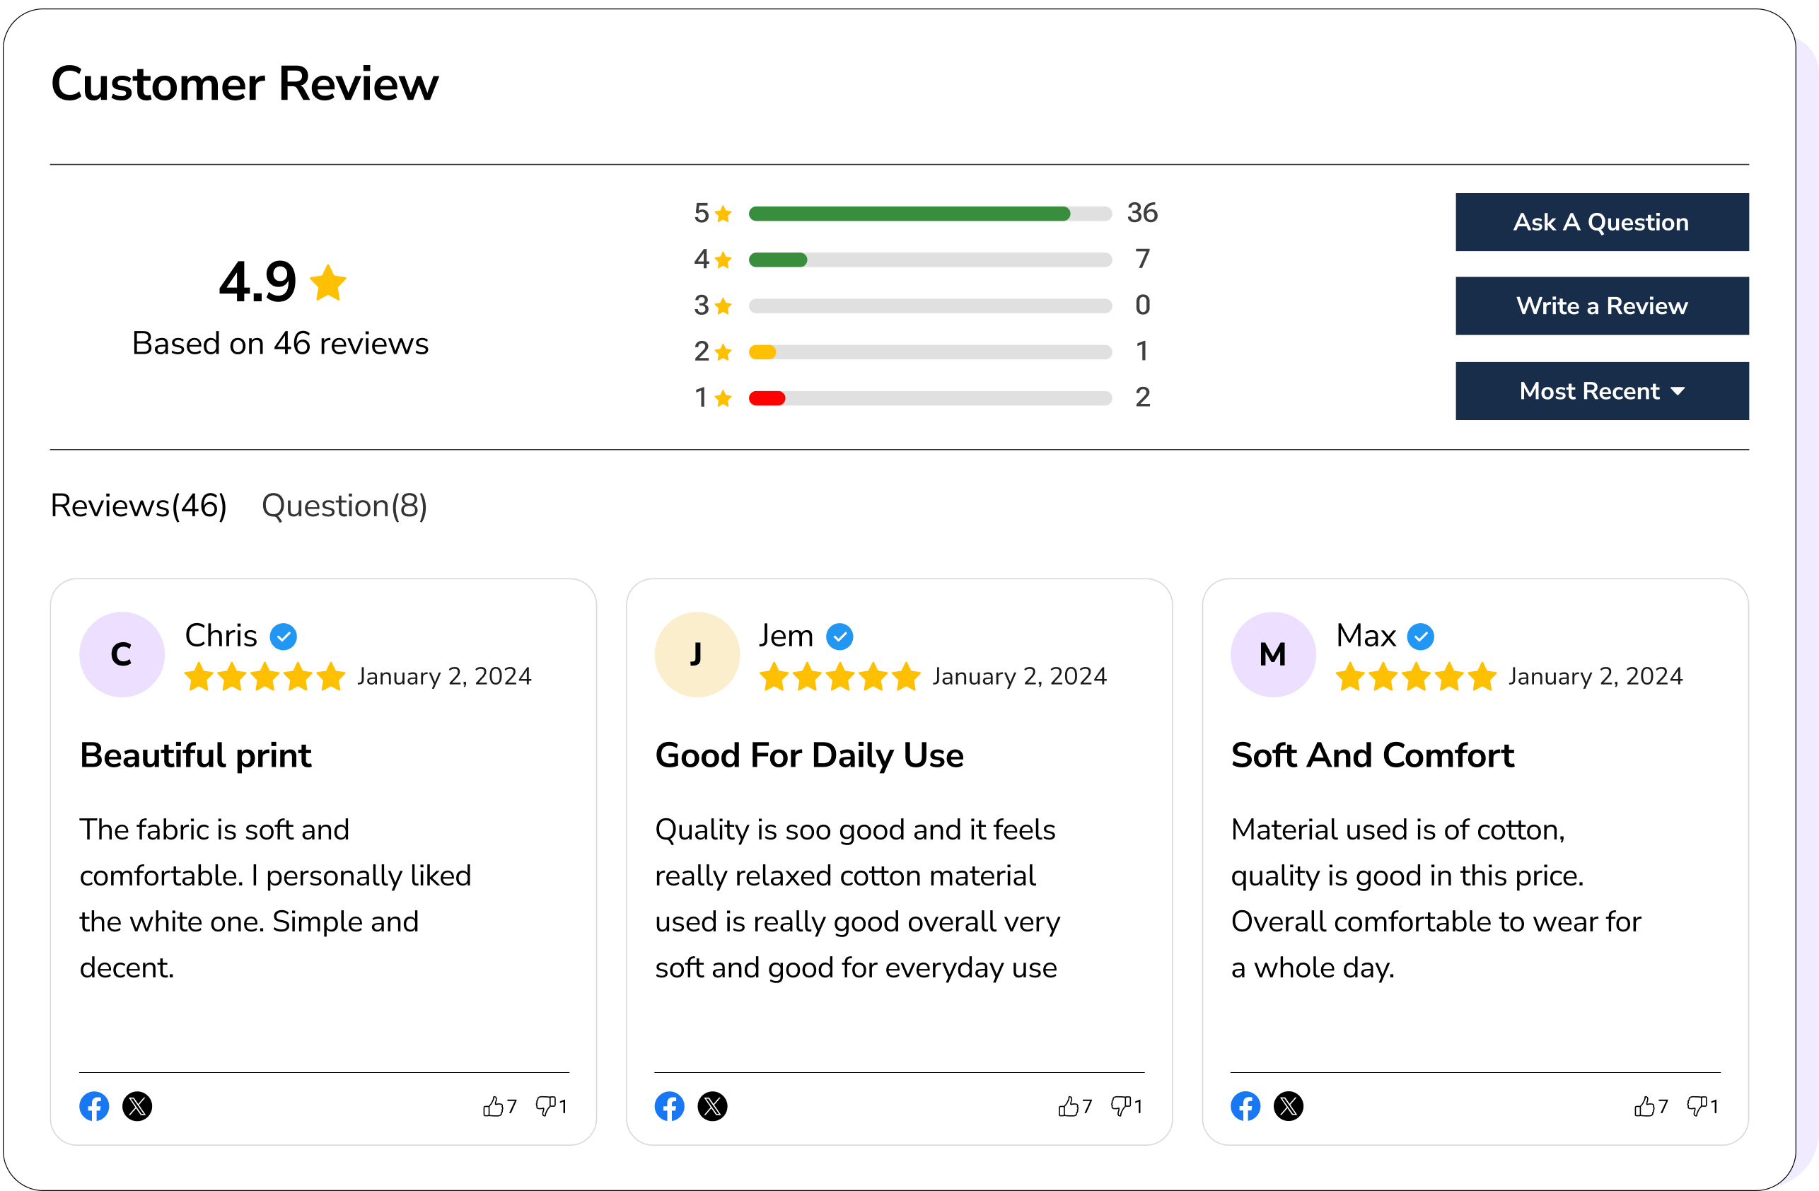Click the date on Max's review
The image size is (1819, 1191).
1596,678
